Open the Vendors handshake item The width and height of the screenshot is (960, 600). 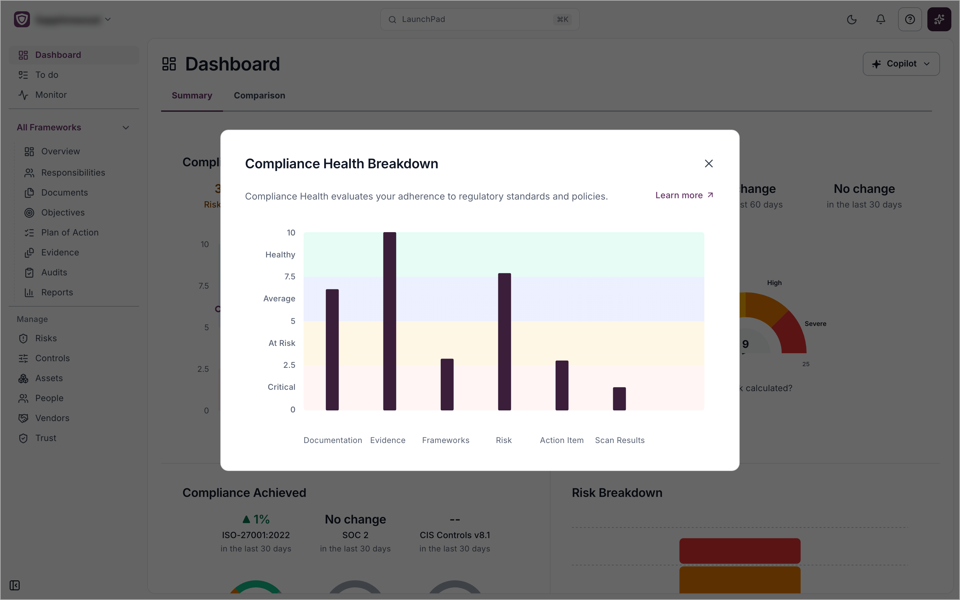74,418
